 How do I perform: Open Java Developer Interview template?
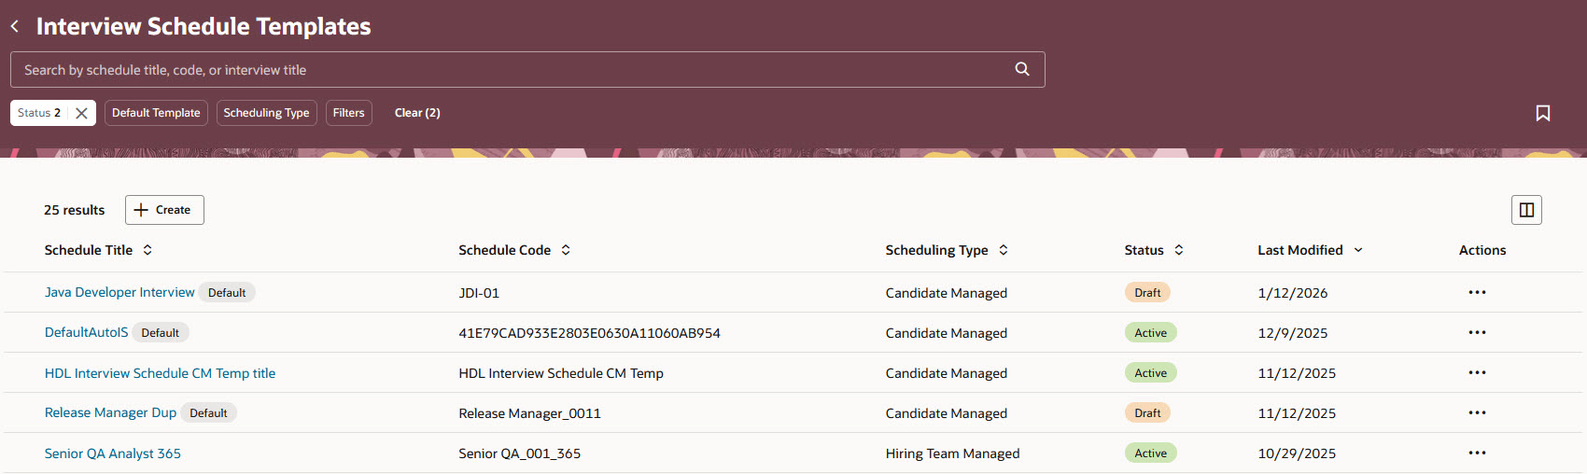tap(119, 292)
